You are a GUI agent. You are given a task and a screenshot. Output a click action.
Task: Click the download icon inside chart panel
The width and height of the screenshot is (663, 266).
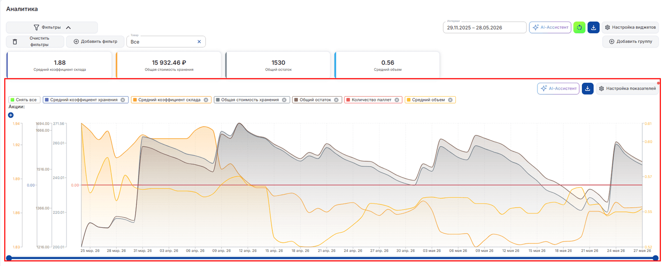587,88
